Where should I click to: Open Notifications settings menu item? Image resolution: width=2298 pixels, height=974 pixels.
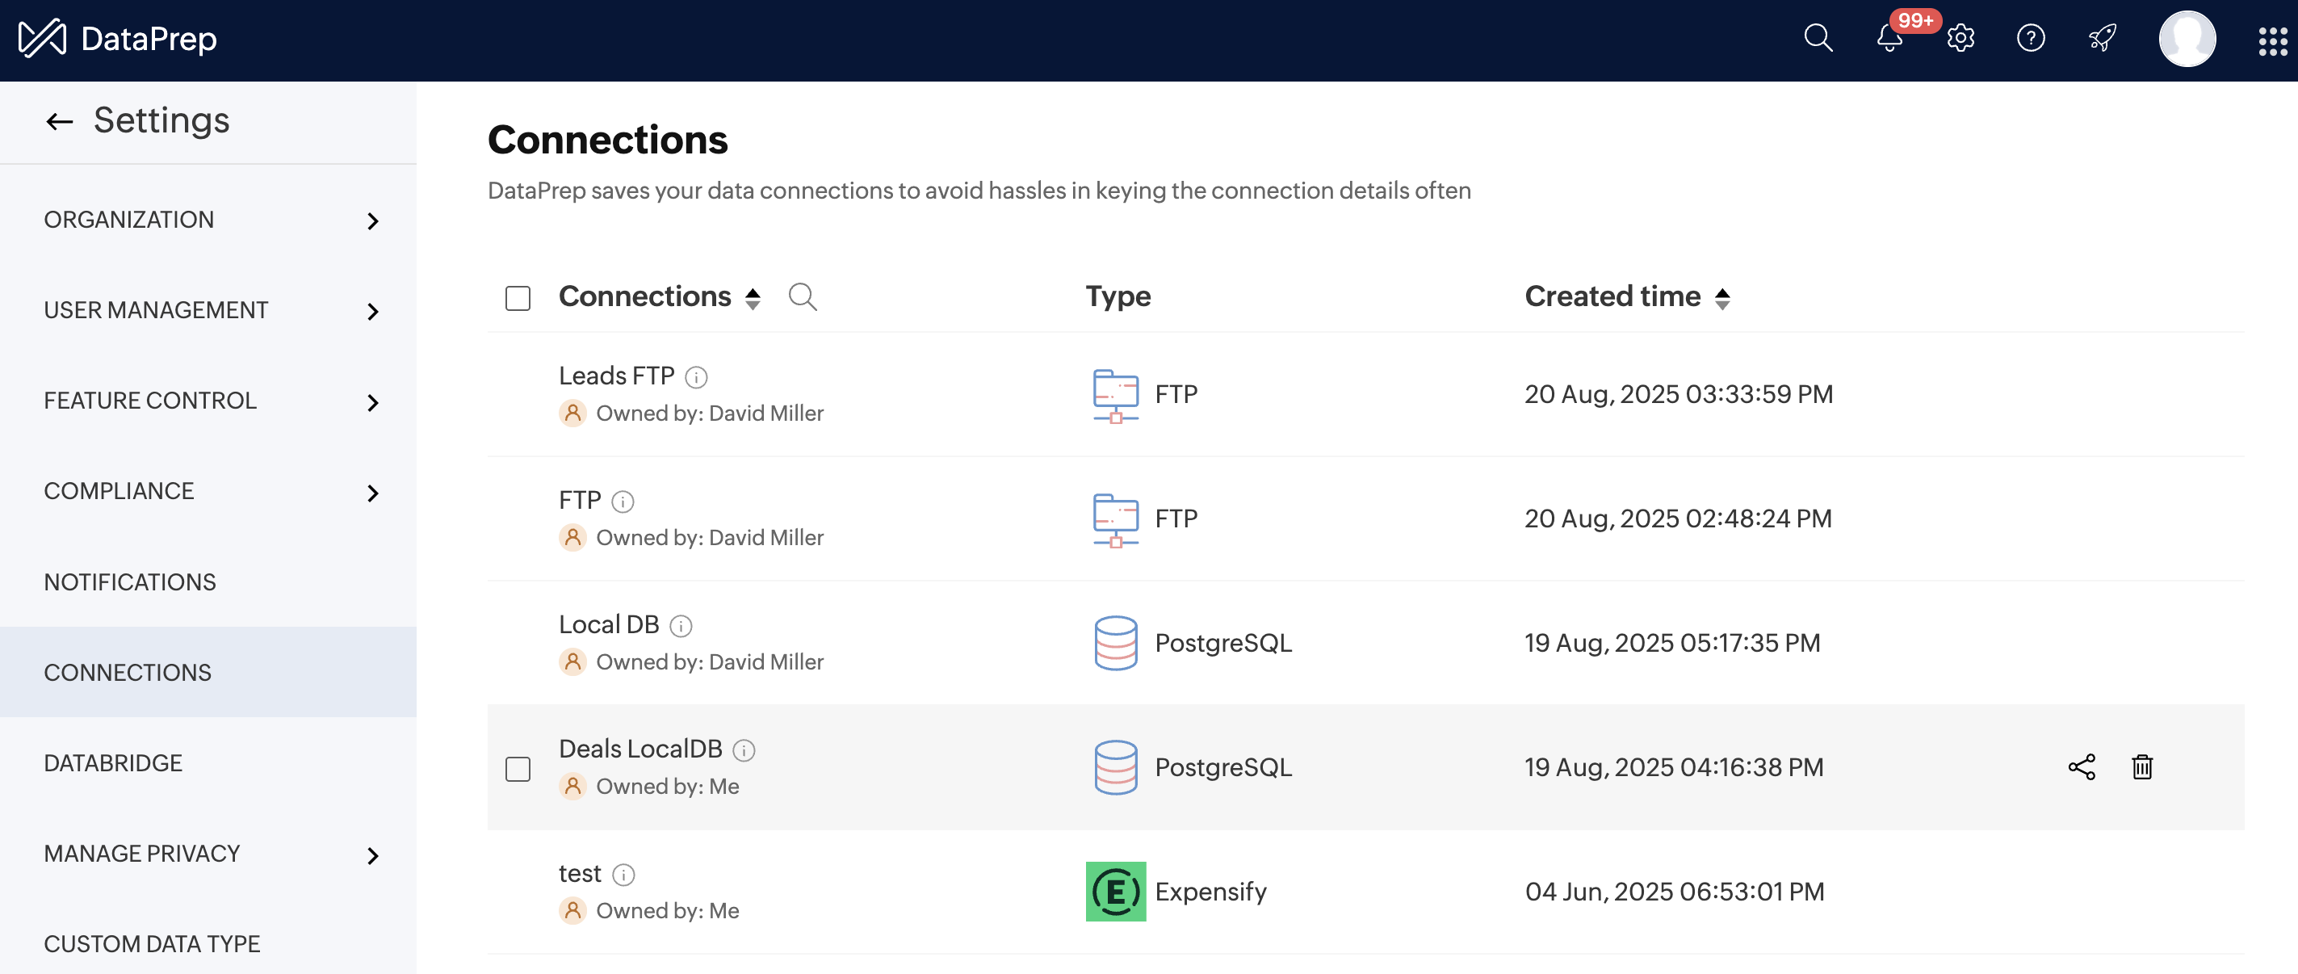tap(130, 581)
